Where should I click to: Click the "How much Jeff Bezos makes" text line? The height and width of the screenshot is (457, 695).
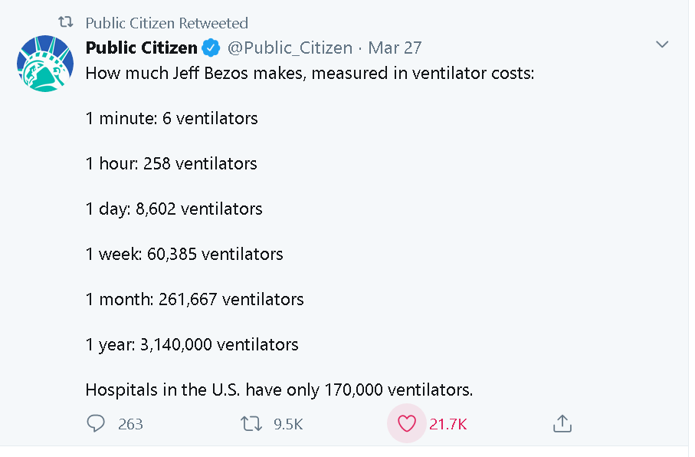[x=310, y=73]
